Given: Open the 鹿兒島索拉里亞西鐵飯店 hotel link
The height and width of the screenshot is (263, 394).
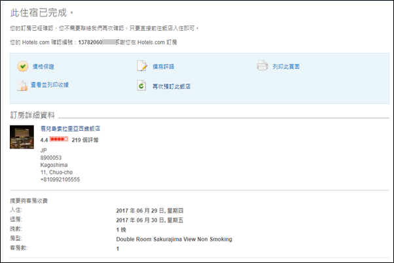Looking at the screenshot, I should pyautogui.click(x=70, y=129).
